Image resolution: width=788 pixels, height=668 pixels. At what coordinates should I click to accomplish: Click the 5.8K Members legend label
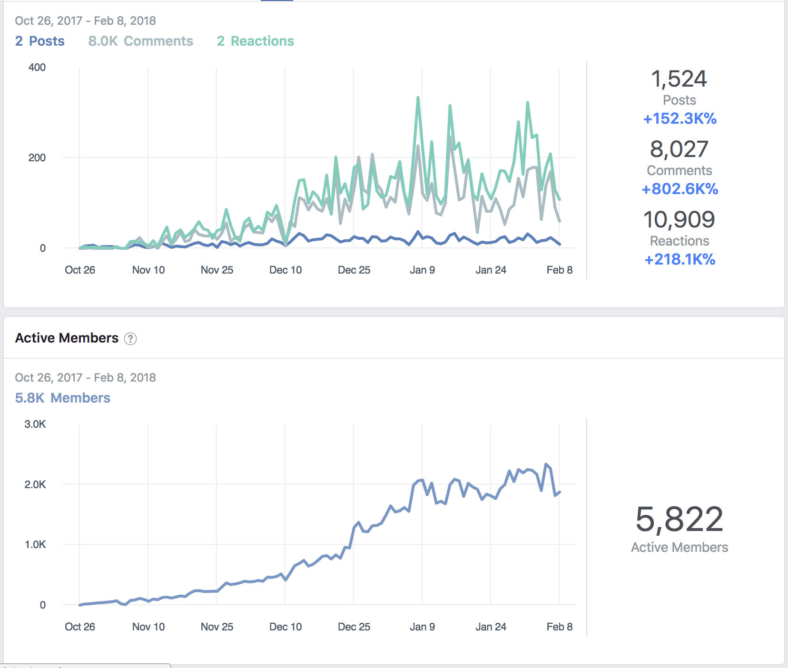click(x=62, y=398)
